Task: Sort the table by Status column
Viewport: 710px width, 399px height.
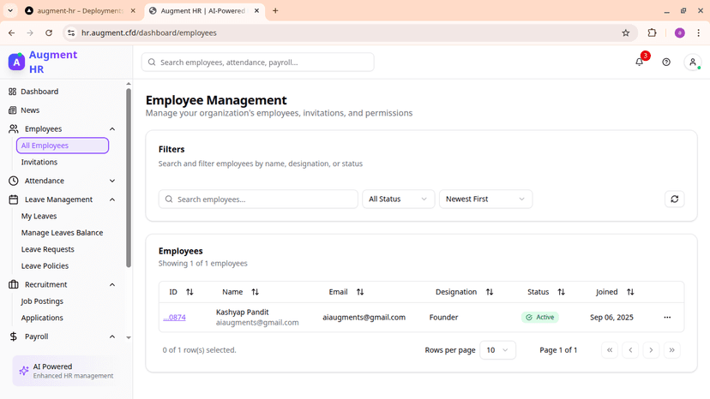Action: [x=561, y=292]
